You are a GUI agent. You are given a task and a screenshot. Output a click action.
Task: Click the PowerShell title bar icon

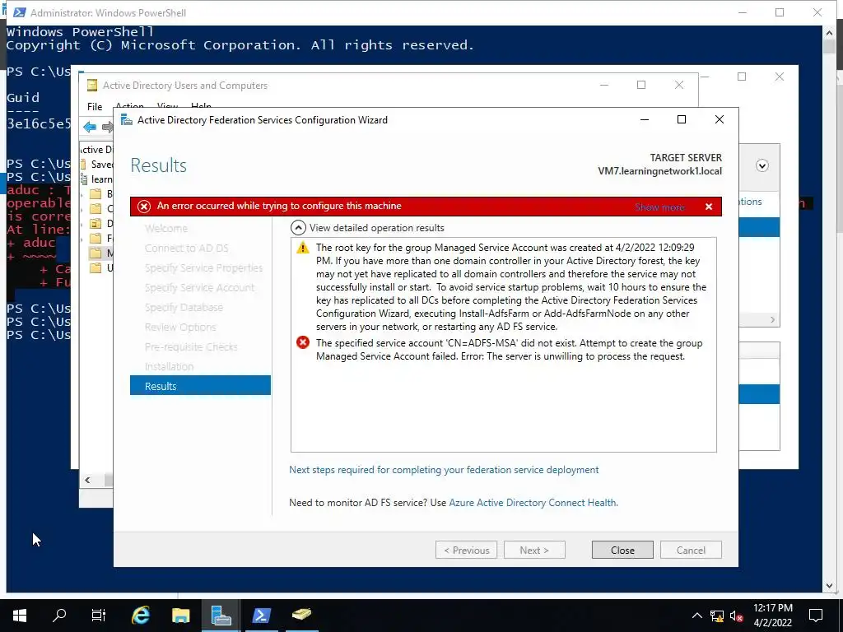pyautogui.click(x=20, y=12)
